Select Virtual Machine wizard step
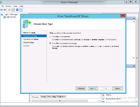The height and width of the screenshot is (107, 140). coord(29,42)
